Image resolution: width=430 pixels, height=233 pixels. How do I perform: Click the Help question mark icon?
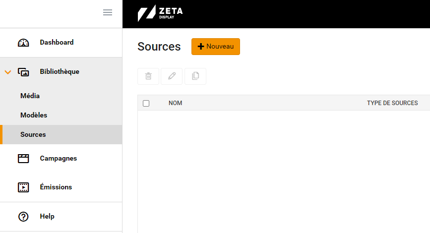point(23,217)
